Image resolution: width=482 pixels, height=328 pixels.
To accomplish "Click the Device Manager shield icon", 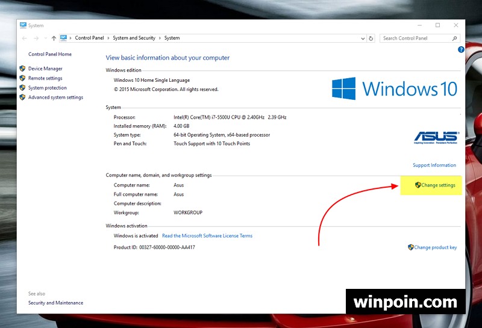I will (22, 69).
